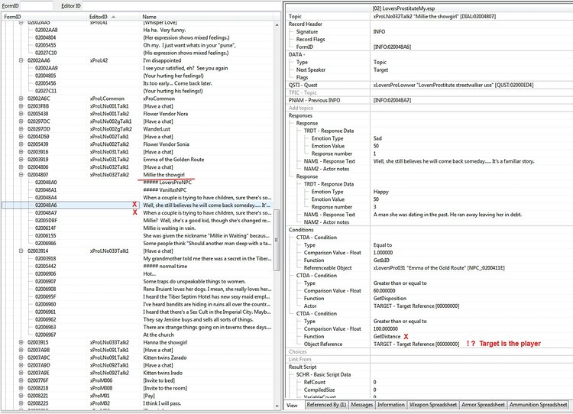Click the Topic value xProLNo032Talk2
This screenshot has height=414, width=573.
pos(435,17)
